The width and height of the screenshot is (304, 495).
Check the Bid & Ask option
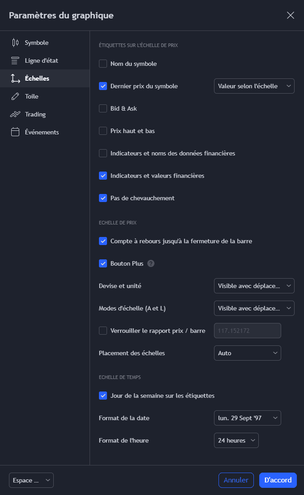tap(103, 108)
